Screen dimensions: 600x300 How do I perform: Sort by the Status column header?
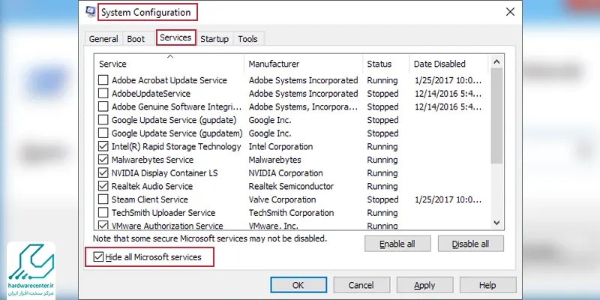click(x=385, y=64)
